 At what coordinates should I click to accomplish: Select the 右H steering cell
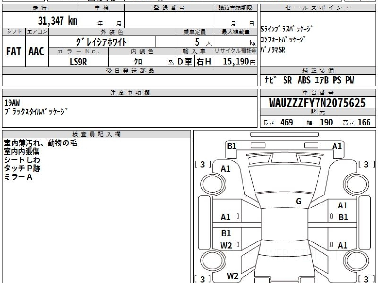[204, 62]
